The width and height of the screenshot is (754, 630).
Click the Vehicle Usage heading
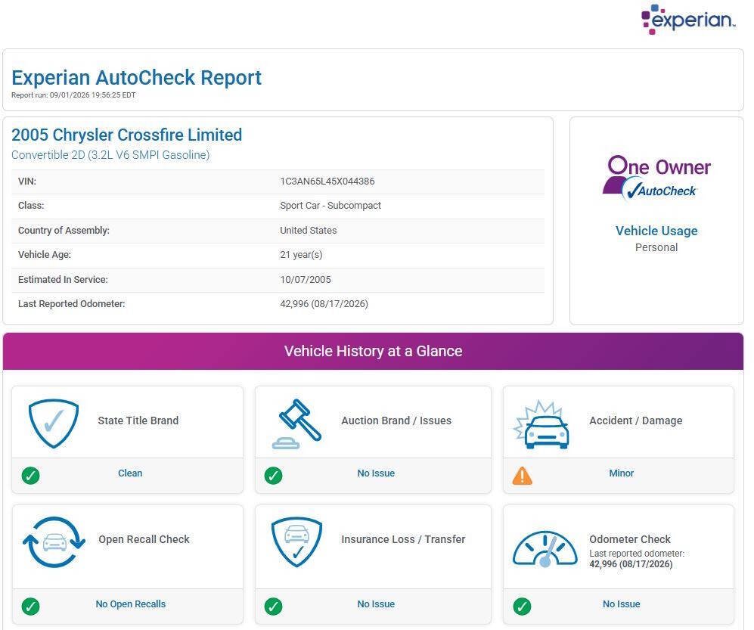pyautogui.click(x=656, y=231)
